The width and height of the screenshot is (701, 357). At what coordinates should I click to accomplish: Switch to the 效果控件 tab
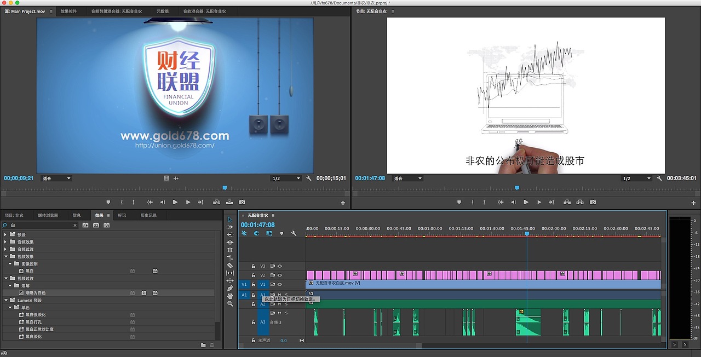click(68, 11)
